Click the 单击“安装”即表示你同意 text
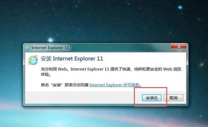 (65, 85)
